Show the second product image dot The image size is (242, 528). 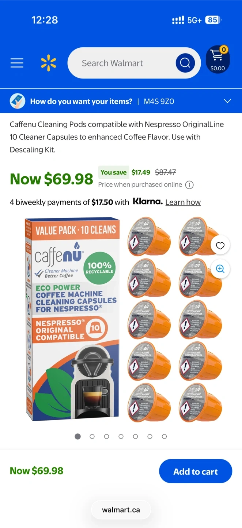[92, 436]
